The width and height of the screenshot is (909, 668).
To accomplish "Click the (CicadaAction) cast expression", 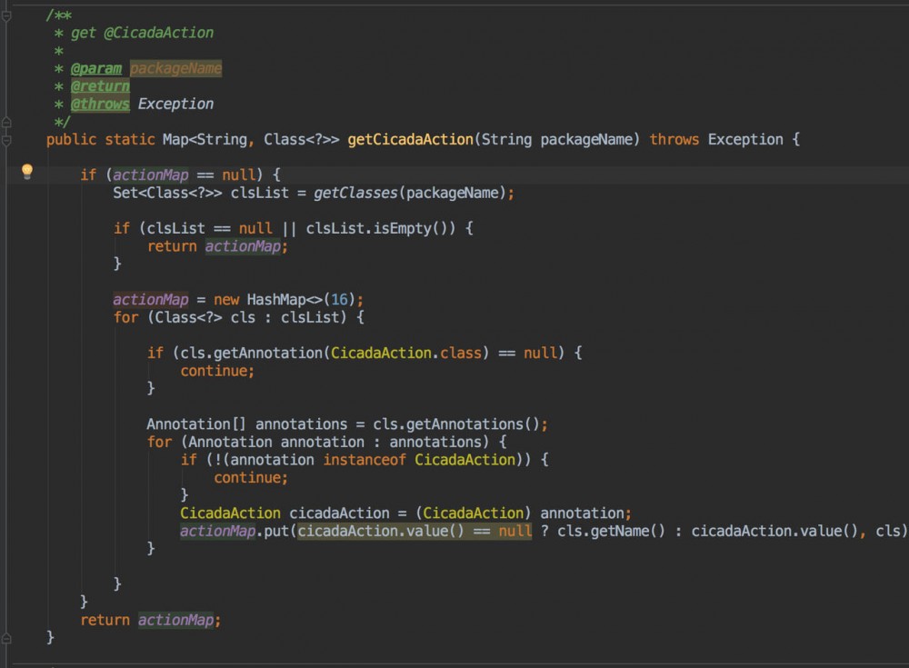I will [473, 513].
